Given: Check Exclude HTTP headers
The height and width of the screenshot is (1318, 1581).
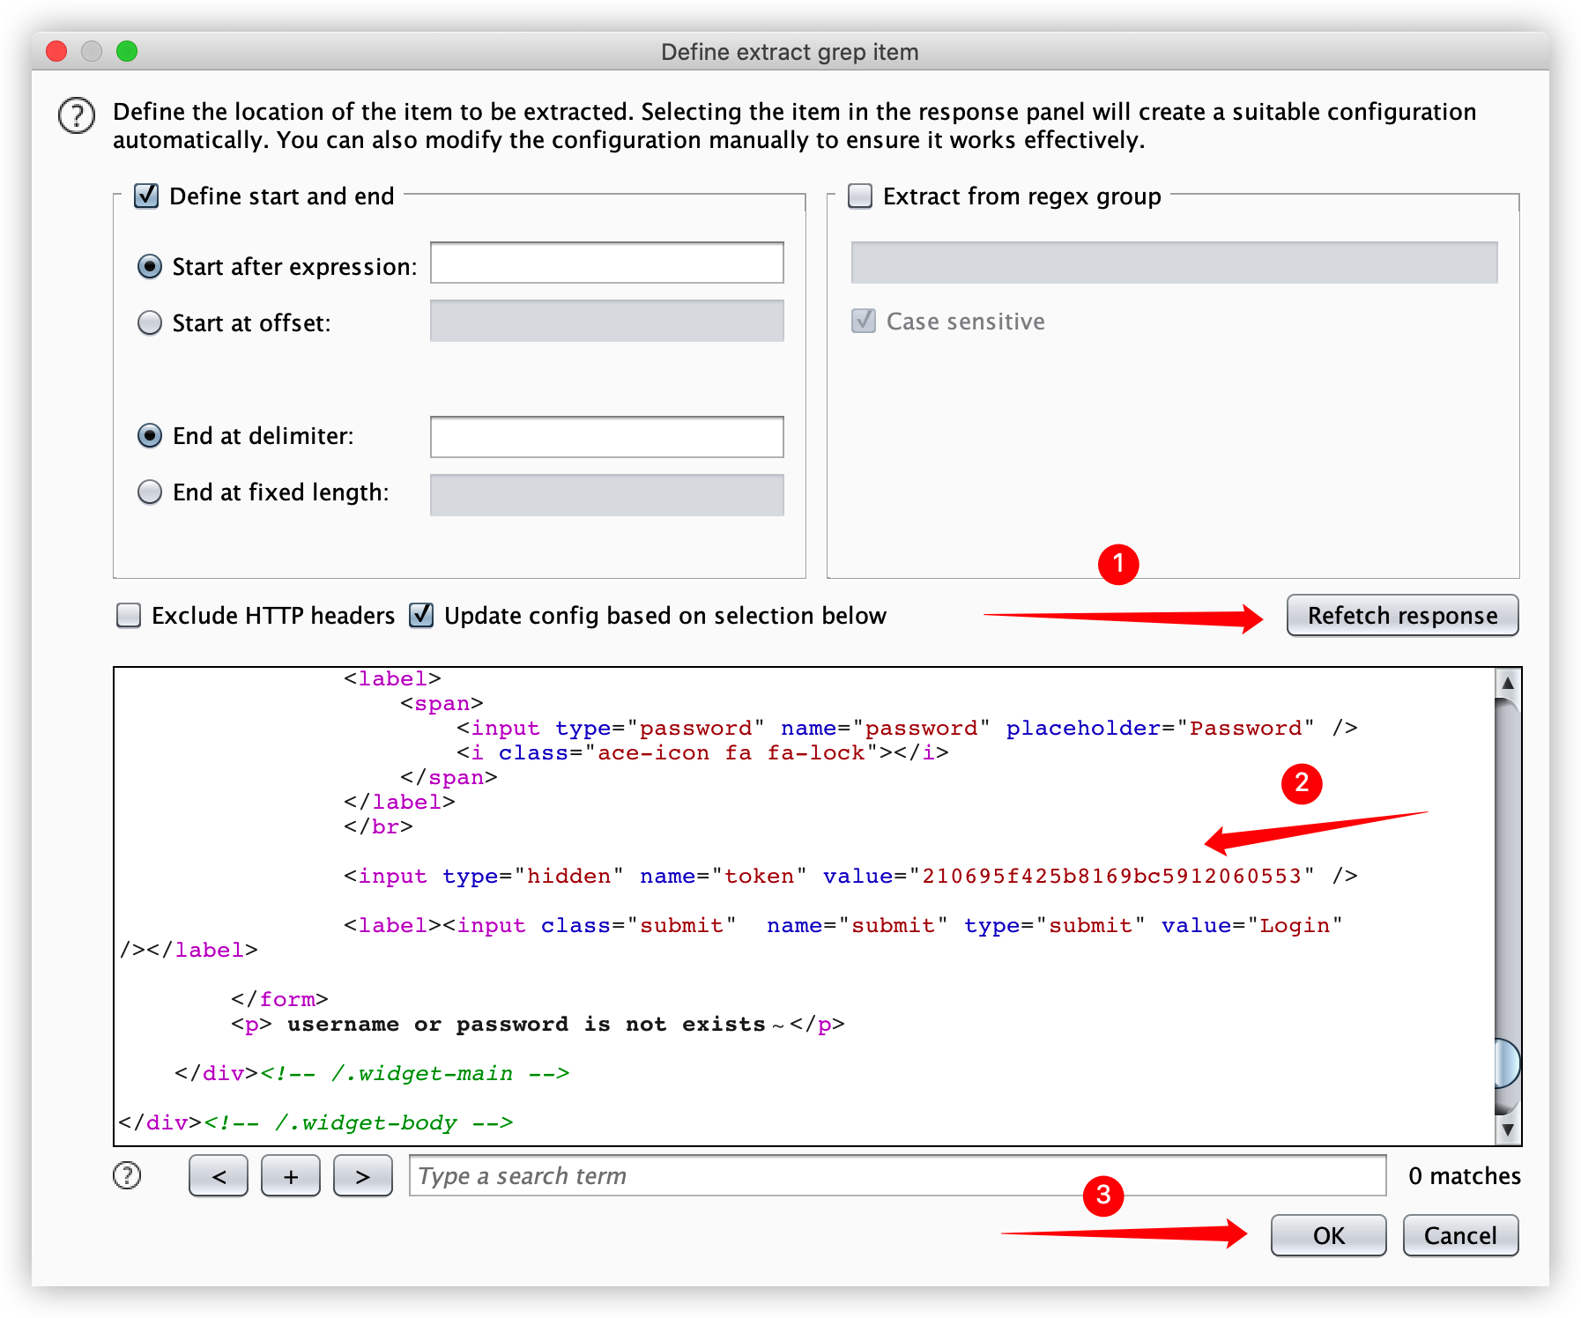Looking at the screenshot, I should click(x=129, y=615).
